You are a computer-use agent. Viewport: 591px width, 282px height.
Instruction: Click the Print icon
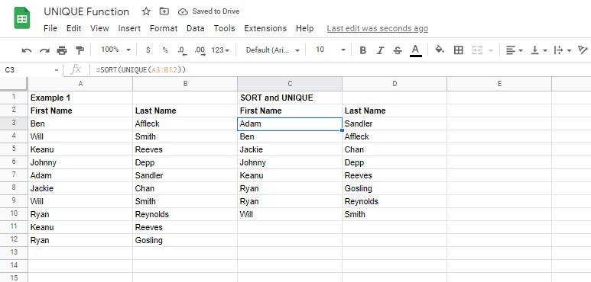click(x=62, y=50)
